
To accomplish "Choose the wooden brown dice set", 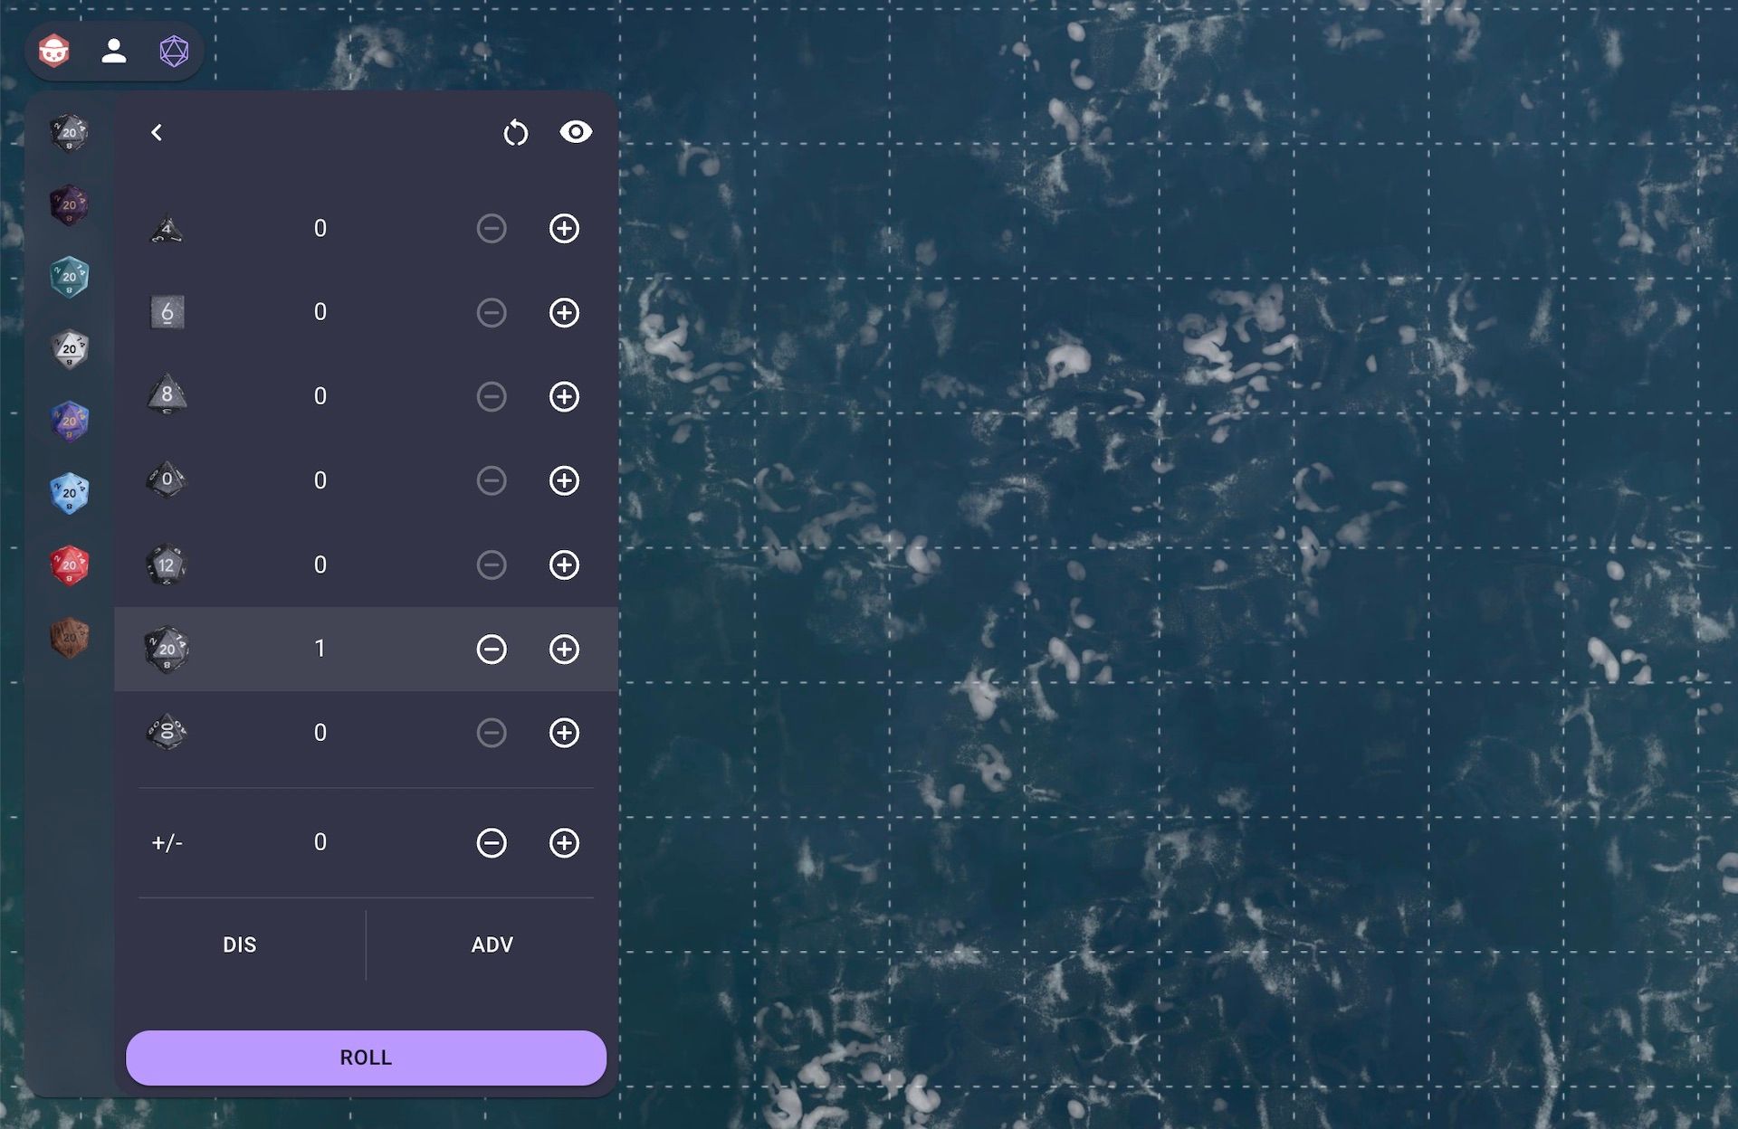I will click(69, 638).
